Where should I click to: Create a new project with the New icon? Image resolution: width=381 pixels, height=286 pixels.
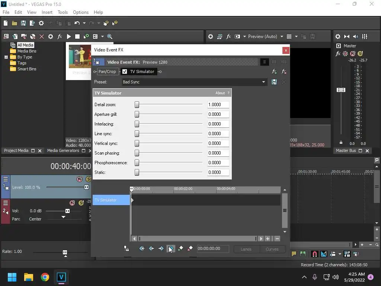pos(5,23)
